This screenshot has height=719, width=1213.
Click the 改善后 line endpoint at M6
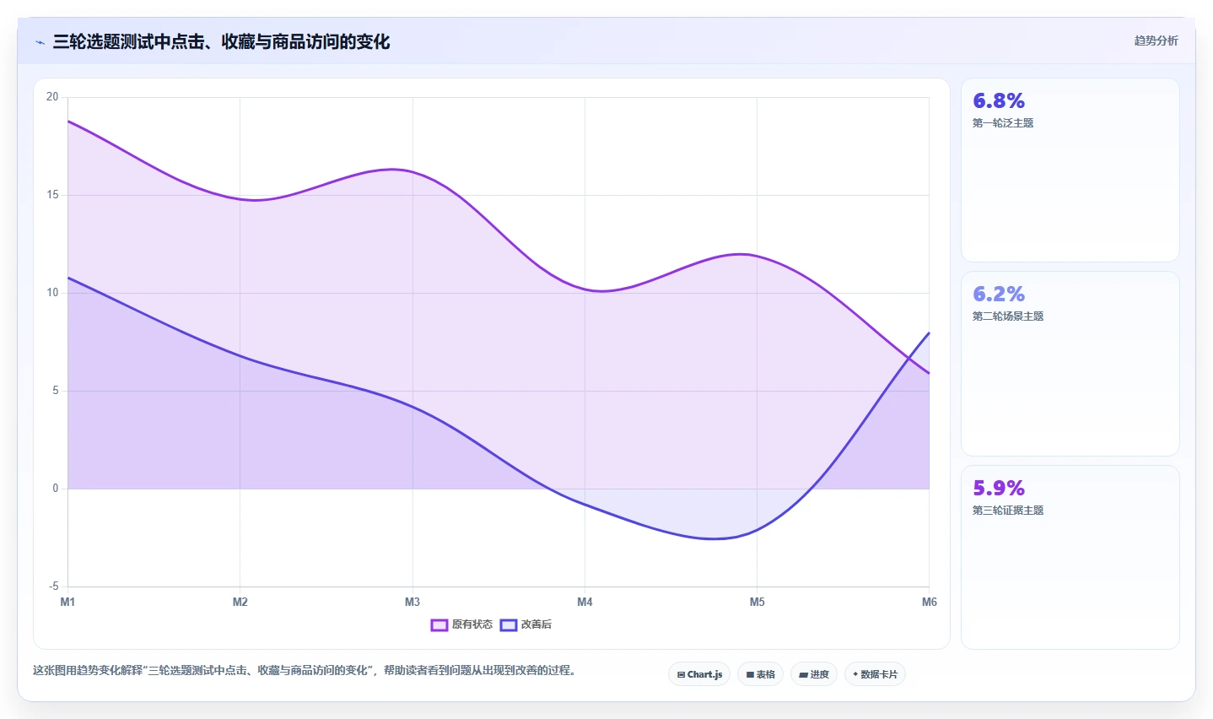(x=929, y=332)
